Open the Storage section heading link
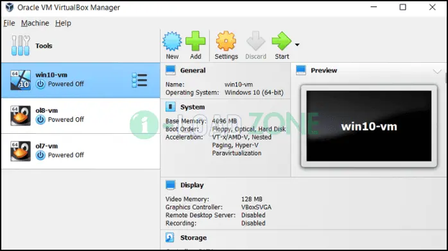The height and width of the screenshot is (251, 448). point(193,238)
